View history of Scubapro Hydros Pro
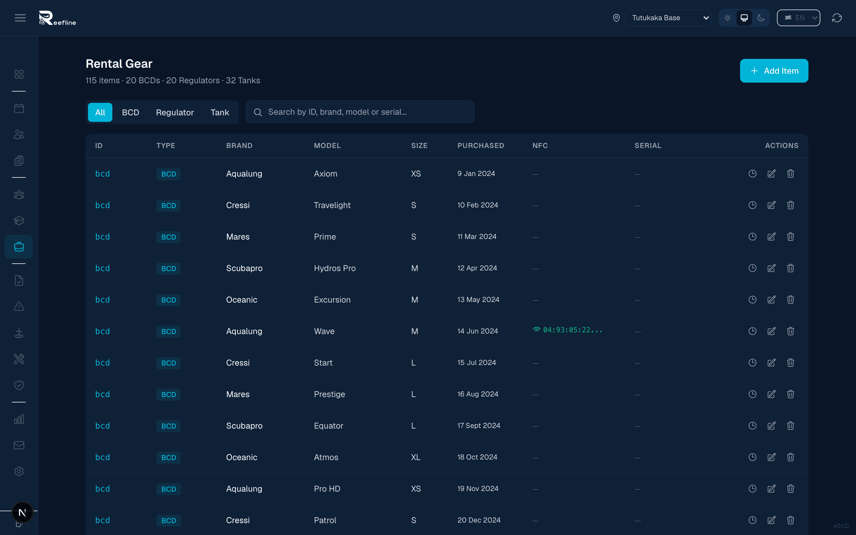The image size is (856, 535). 752,268
